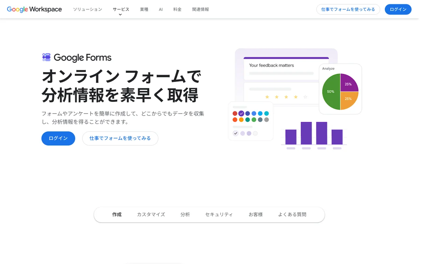
Task: Click the フォームやアンケート description paragraph
Action: 123,118
